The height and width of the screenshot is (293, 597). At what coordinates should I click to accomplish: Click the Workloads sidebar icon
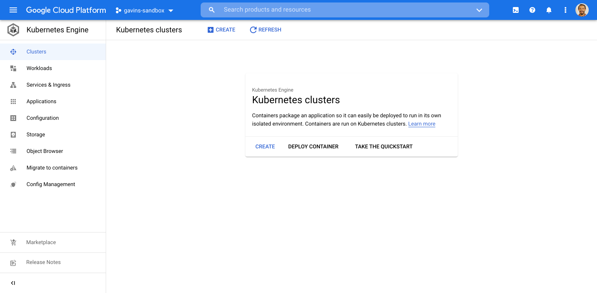[13, 68]
